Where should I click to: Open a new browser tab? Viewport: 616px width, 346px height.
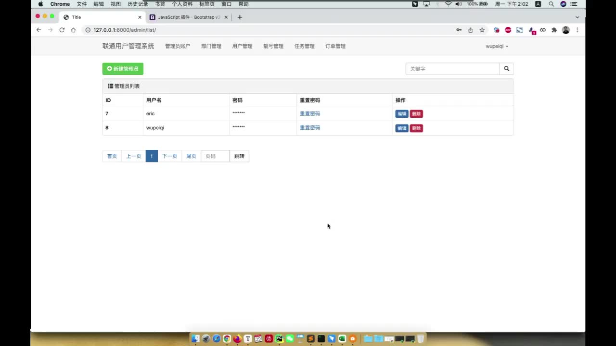click(x=240, y=17)
